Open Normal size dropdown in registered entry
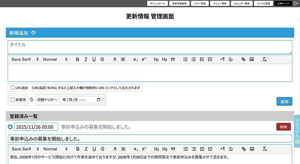This screenshot has height=164, width=300. pyautogui.click(x=55, y=149)
